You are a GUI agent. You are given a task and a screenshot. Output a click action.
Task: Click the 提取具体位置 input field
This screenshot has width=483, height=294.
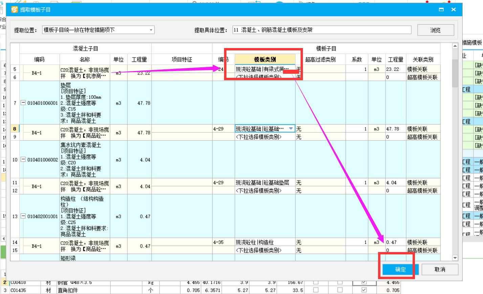(322, 30)
